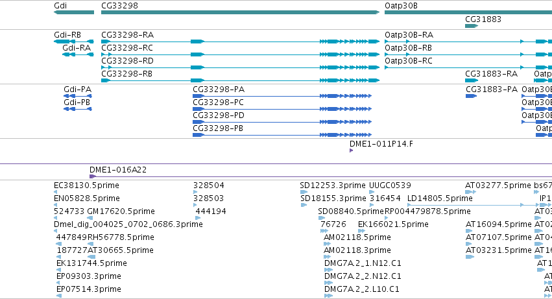Select the 447849 feature label
The image size is (552, 299).
tap(71, 237)
